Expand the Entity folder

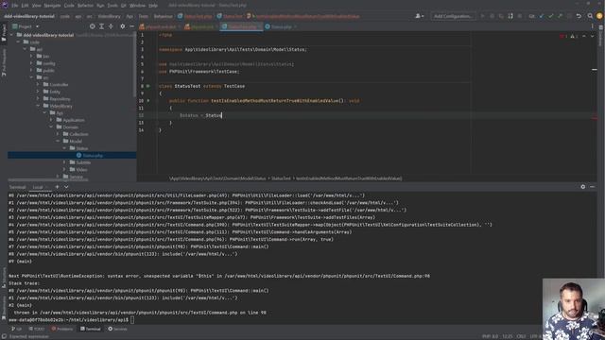click(38, 92)
